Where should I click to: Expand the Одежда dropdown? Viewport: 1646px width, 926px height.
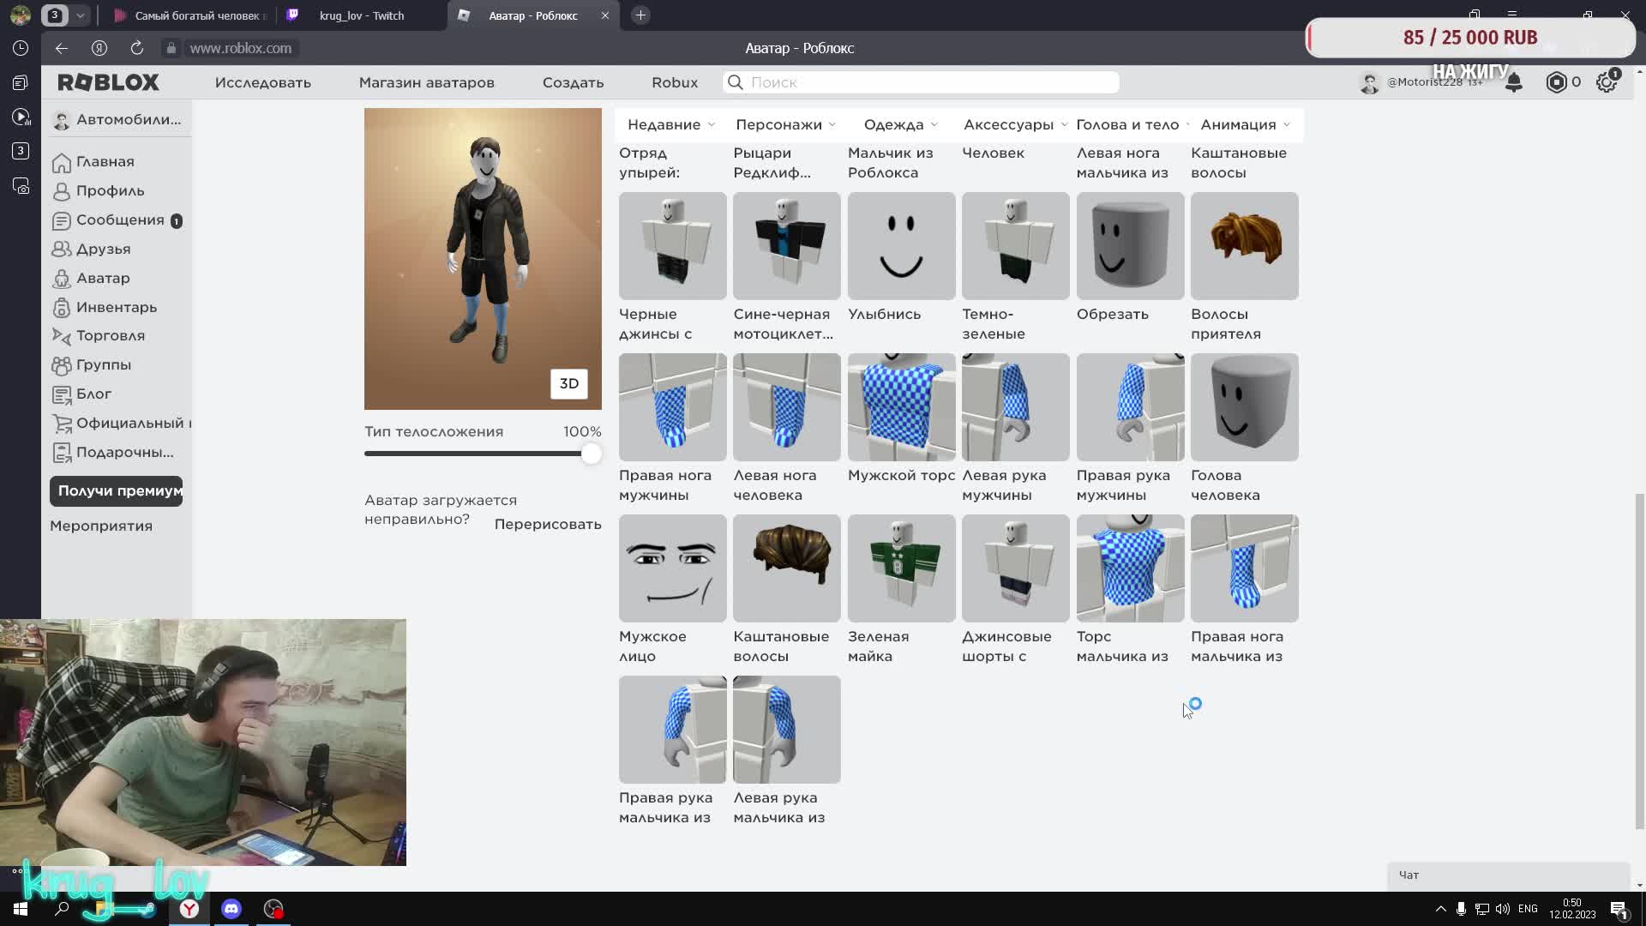pos(900,124)
